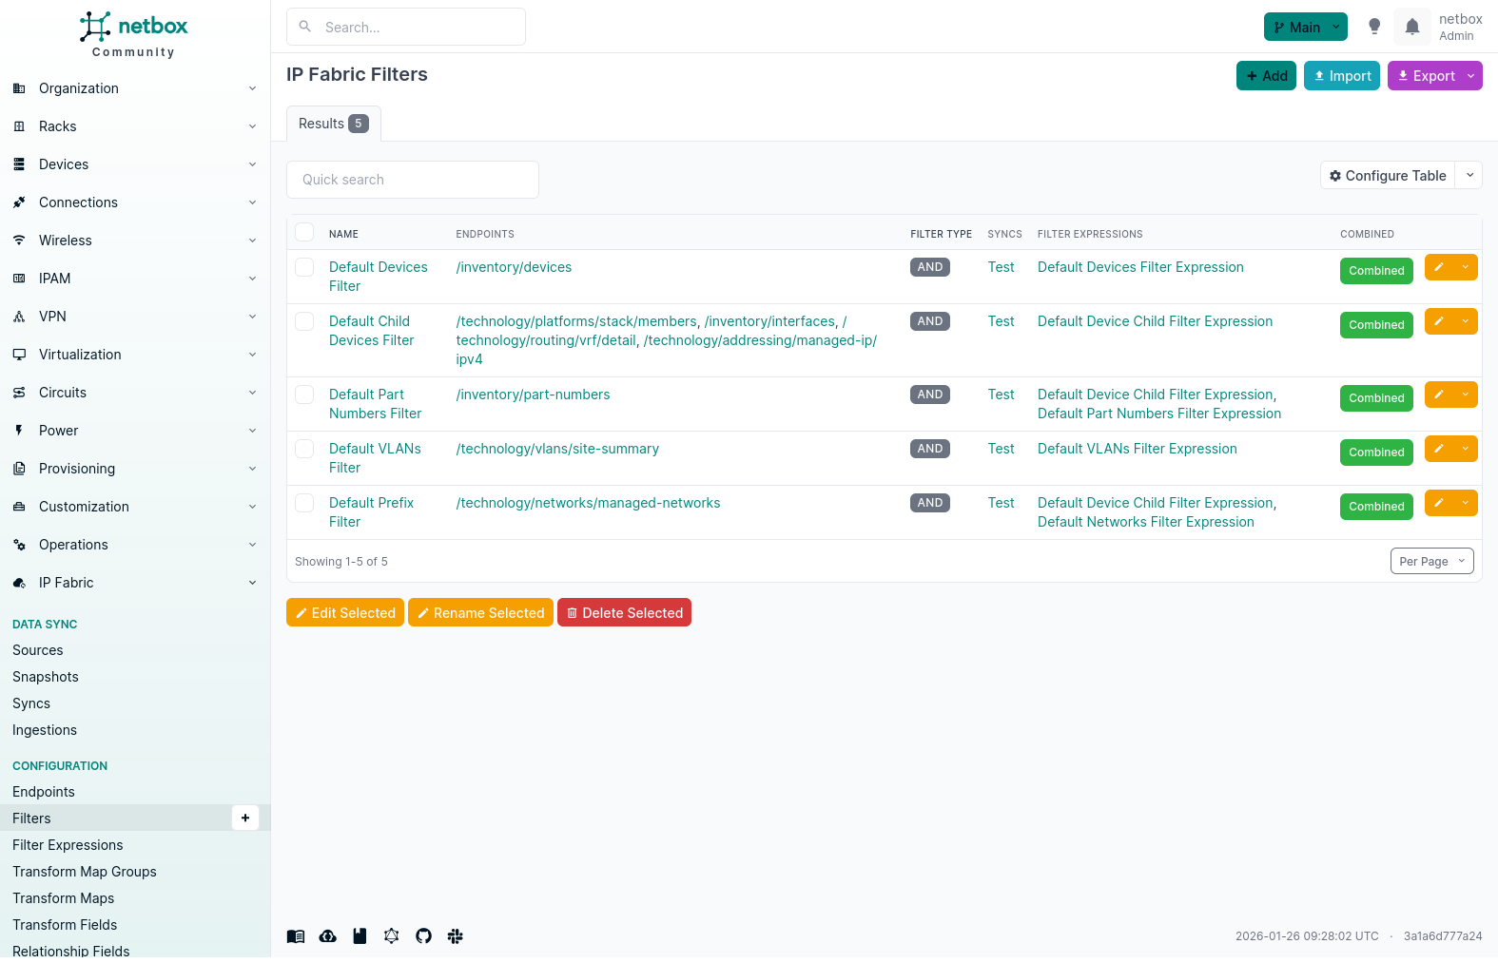The image size is (1498, 963).
Task: Click the Power sidebar icon
Action: (x=19, y=431)
